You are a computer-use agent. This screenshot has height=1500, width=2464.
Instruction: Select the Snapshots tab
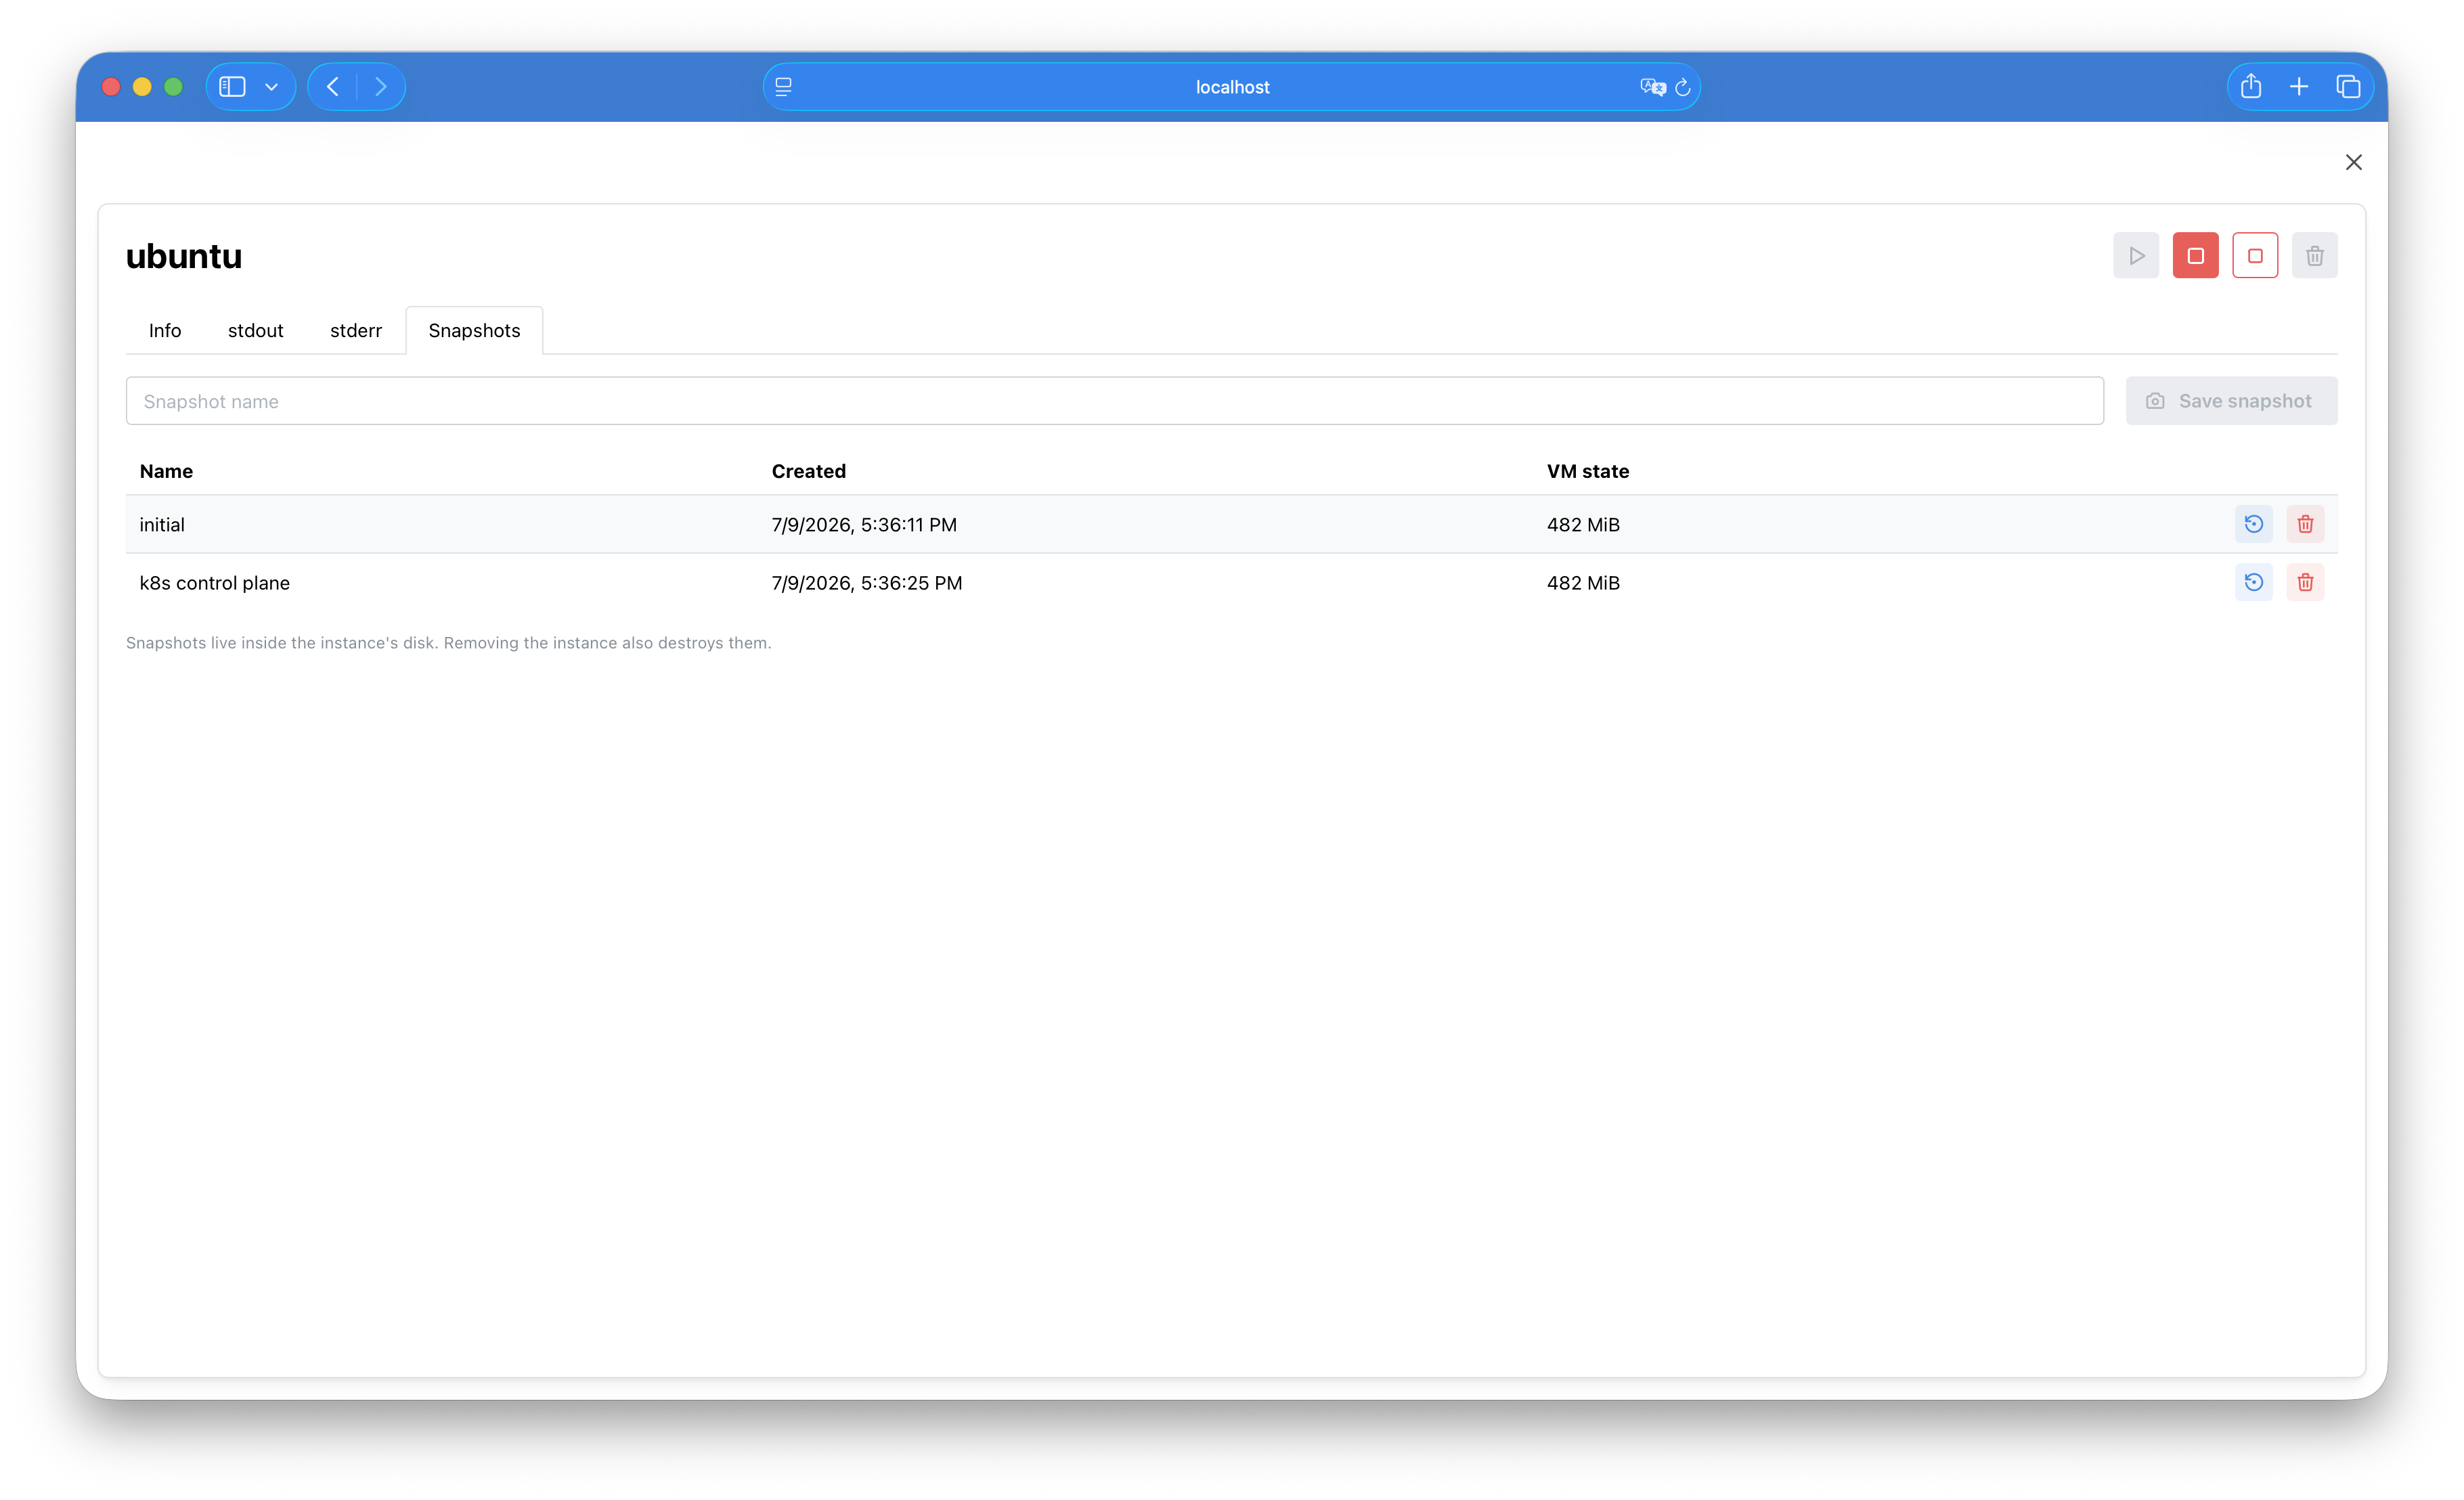click(474, 331)
